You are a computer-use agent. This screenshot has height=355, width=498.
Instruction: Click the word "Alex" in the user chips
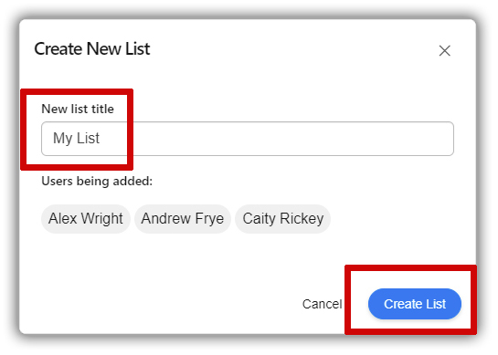click(63, 218)
